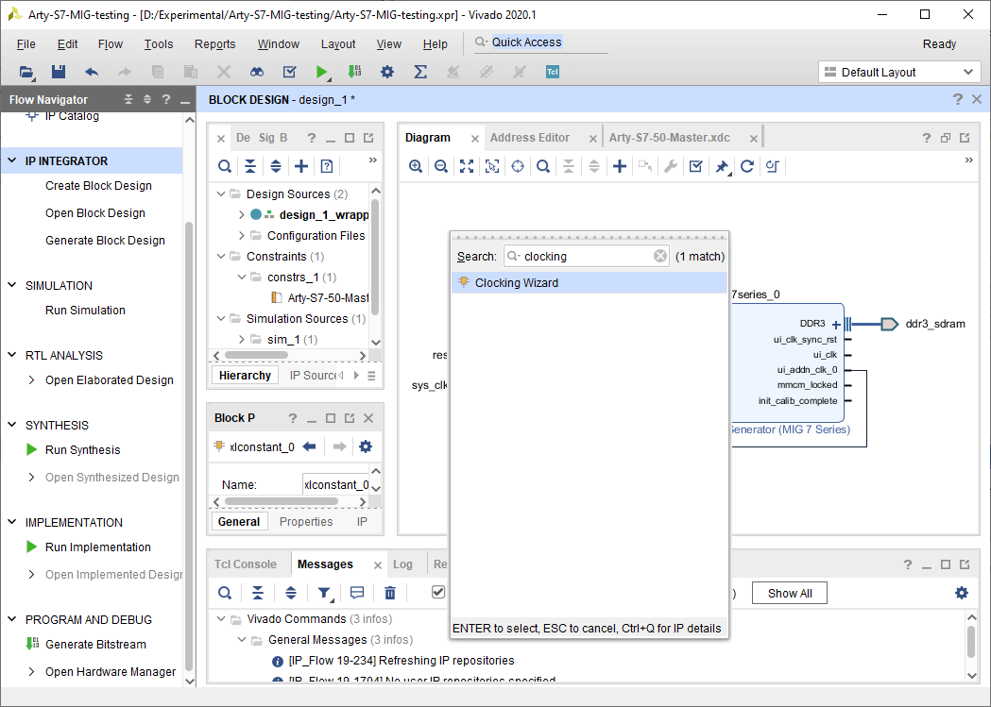This screenshot has width=991, height=707.
Task: Click Generate Bitstream in Flow Navigator
Action: [x=95, y=645]
